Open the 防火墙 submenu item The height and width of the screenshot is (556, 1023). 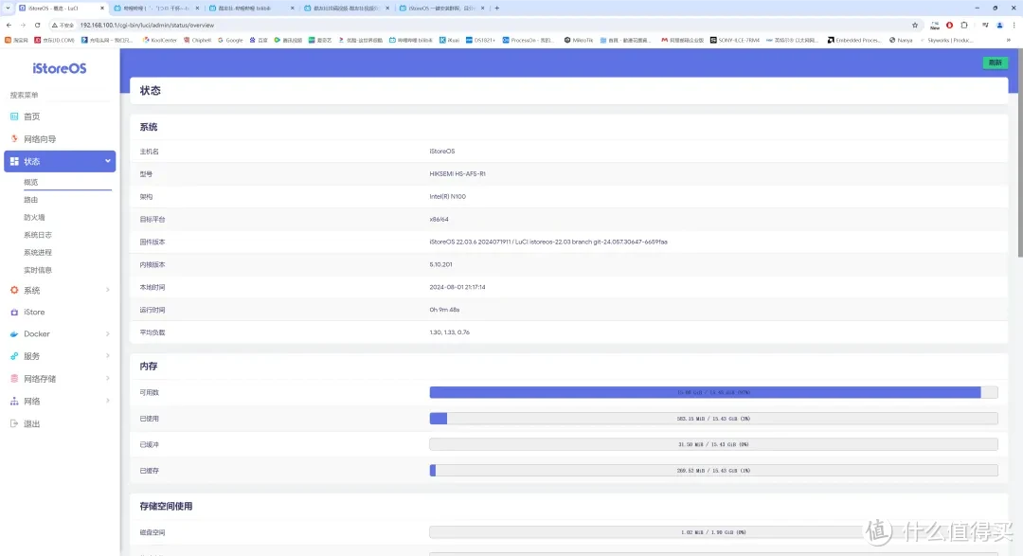34,217
